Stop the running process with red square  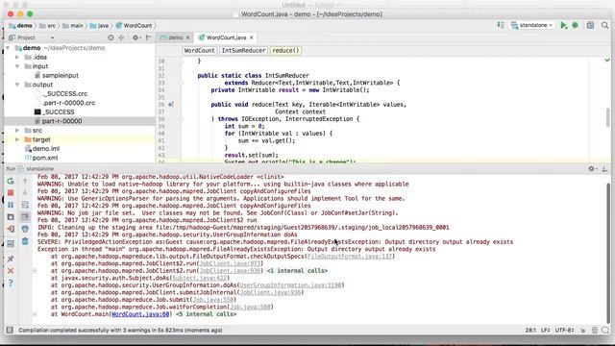pyautogui.click(x=11, y=192)
